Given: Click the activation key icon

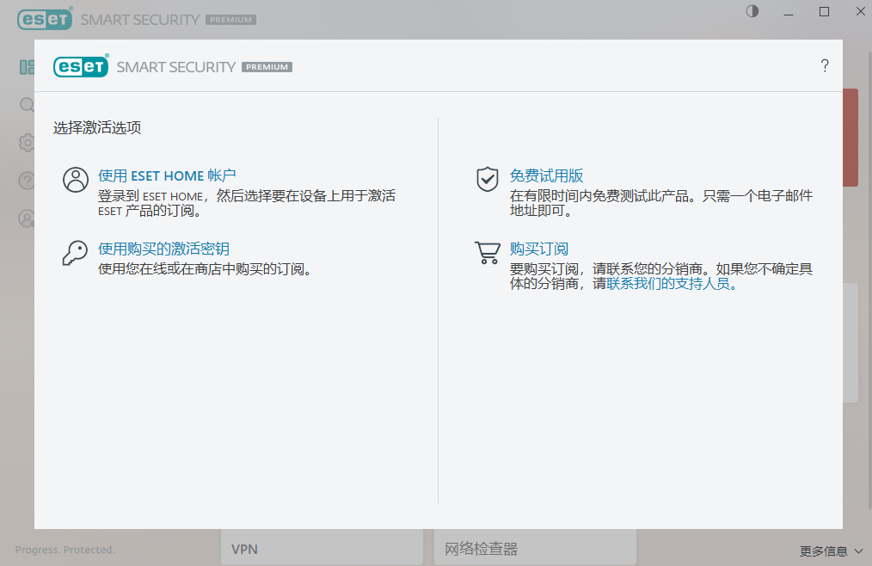Looking at the screenshot, I should pyautogui.click(x=75, y=253).
